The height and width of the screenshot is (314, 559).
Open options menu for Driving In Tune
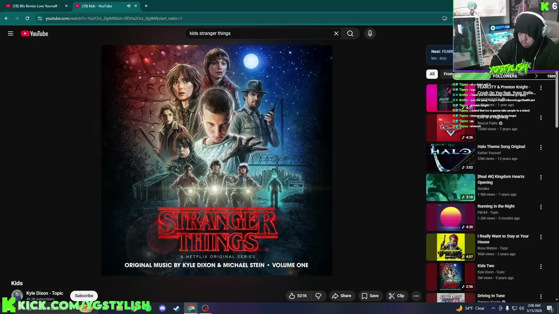click(x=541, y=297)
